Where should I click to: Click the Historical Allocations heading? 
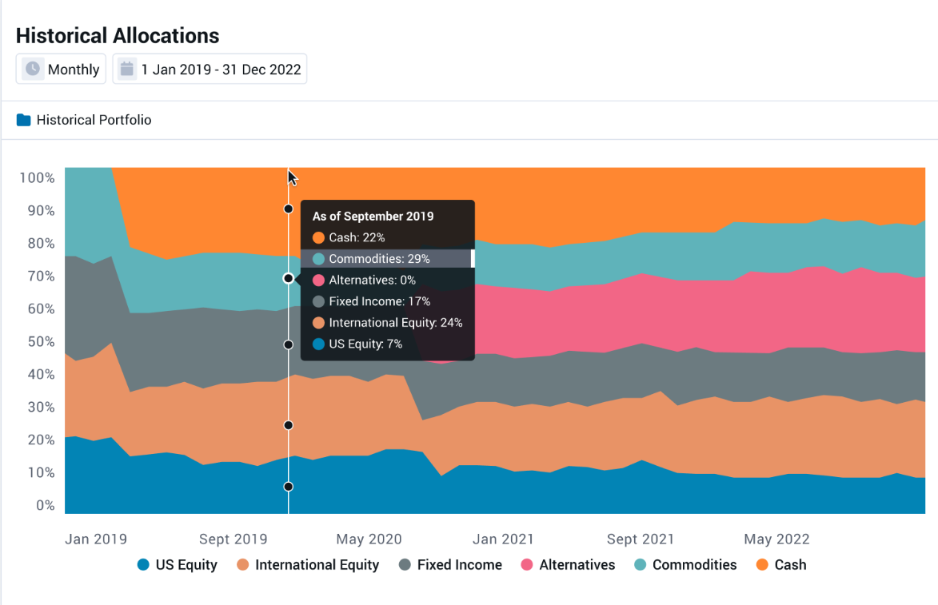pyautogui.click(x=118, y=36)
